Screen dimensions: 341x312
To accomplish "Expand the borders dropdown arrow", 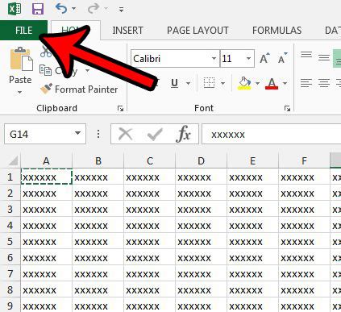I will pos(222,83).
